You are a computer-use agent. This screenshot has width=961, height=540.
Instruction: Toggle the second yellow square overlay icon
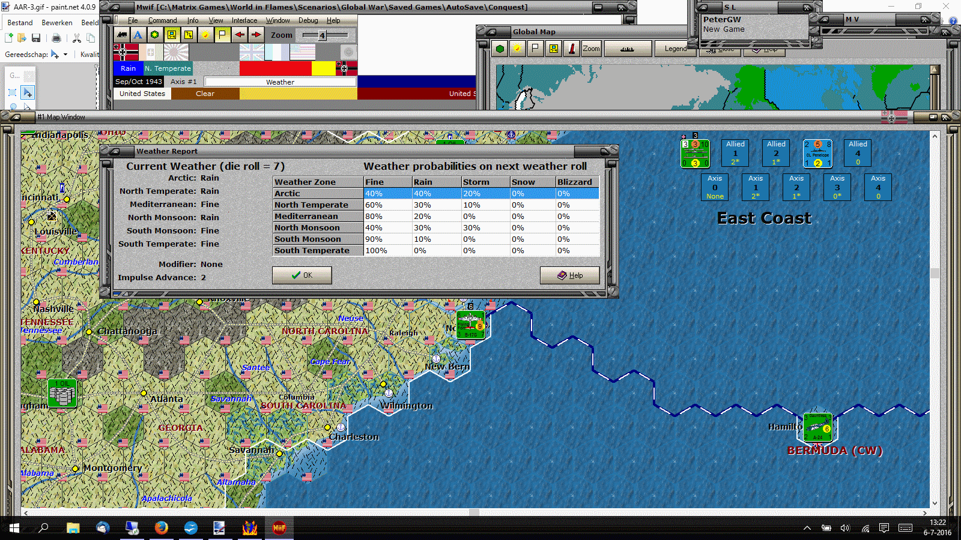coord(189,35)
